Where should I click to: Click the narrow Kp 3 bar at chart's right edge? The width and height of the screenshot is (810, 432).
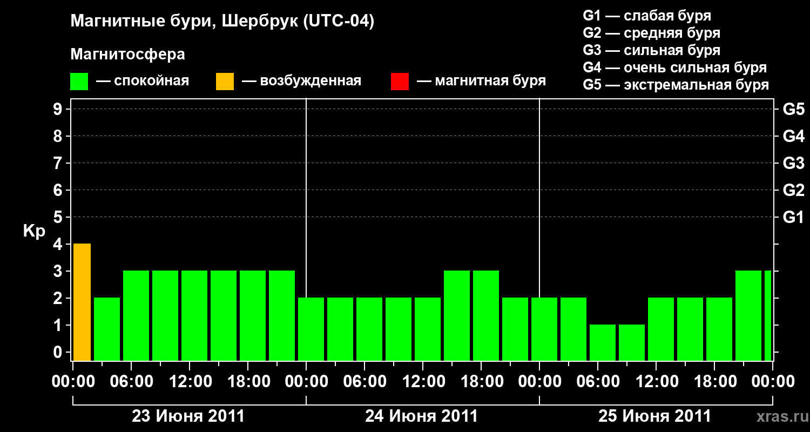(x=768, y=315)
